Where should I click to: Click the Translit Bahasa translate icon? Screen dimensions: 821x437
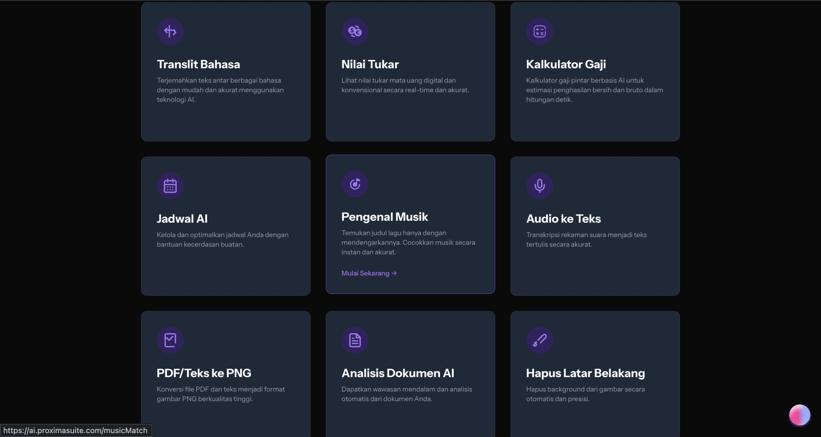pos(170,32)
